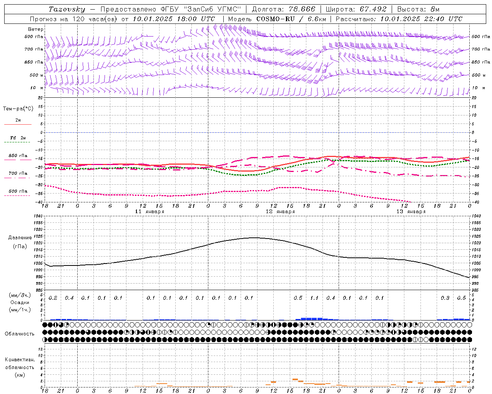Image resolution: width=492 pixels, height=394 pixels.
Task: Click the 'Td 2м' dew point legend entry
Action: pyautogui.click(x=18, y=138)
